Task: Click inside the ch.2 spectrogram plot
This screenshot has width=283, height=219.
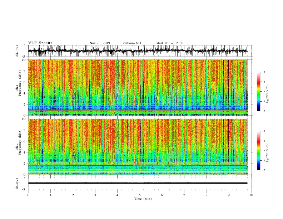Action: pos(138,147)
